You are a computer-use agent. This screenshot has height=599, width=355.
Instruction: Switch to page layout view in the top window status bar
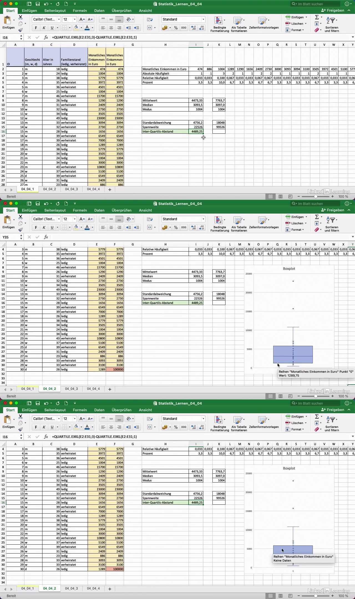point(280,196)
